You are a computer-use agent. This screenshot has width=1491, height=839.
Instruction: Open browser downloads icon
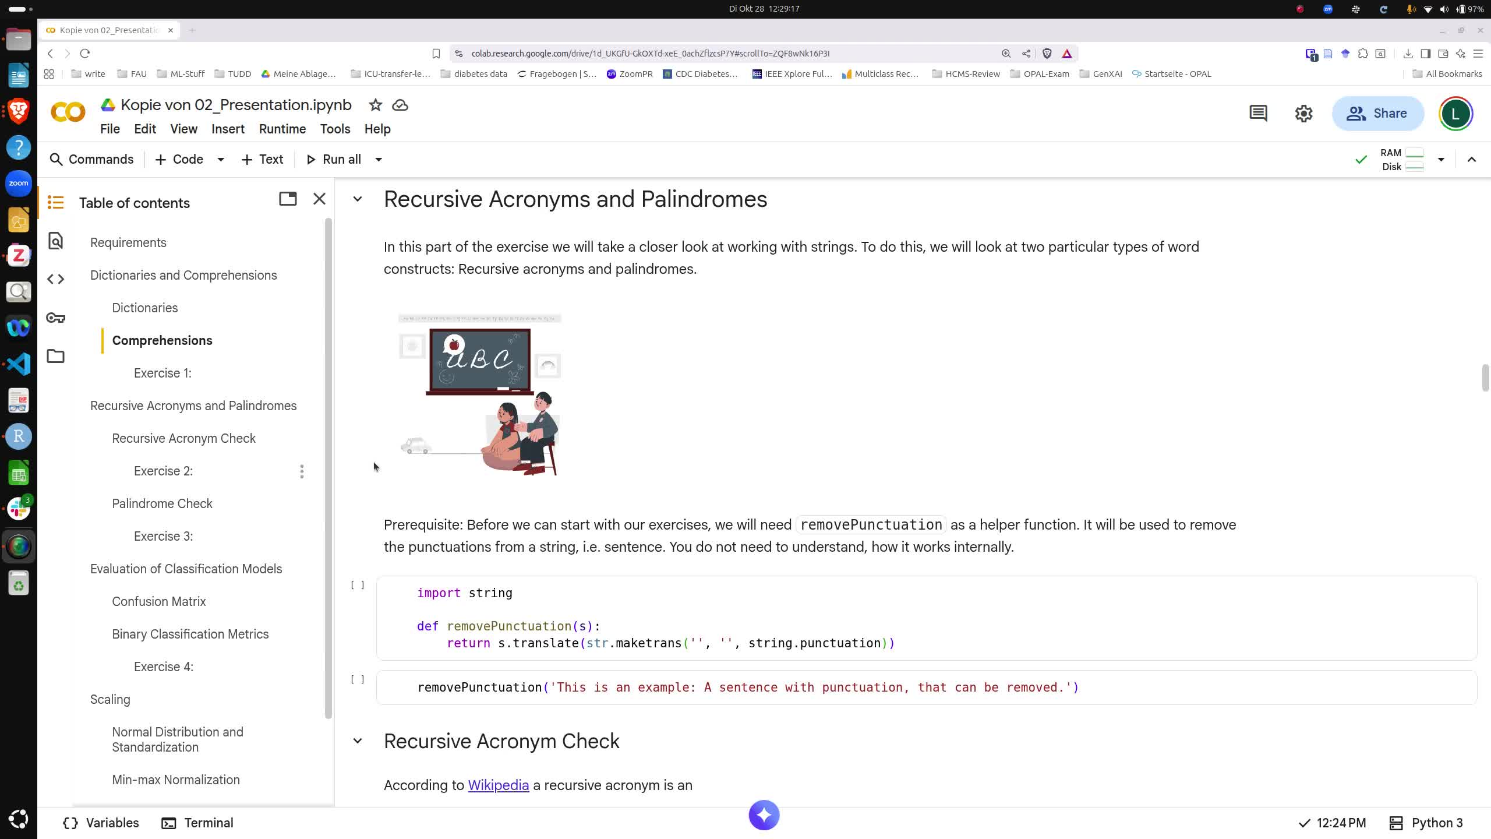click(1408, 54)
